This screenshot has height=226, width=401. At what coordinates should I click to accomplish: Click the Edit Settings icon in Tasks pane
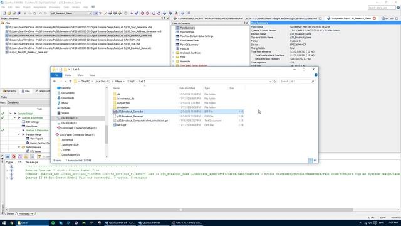(23, 122)
